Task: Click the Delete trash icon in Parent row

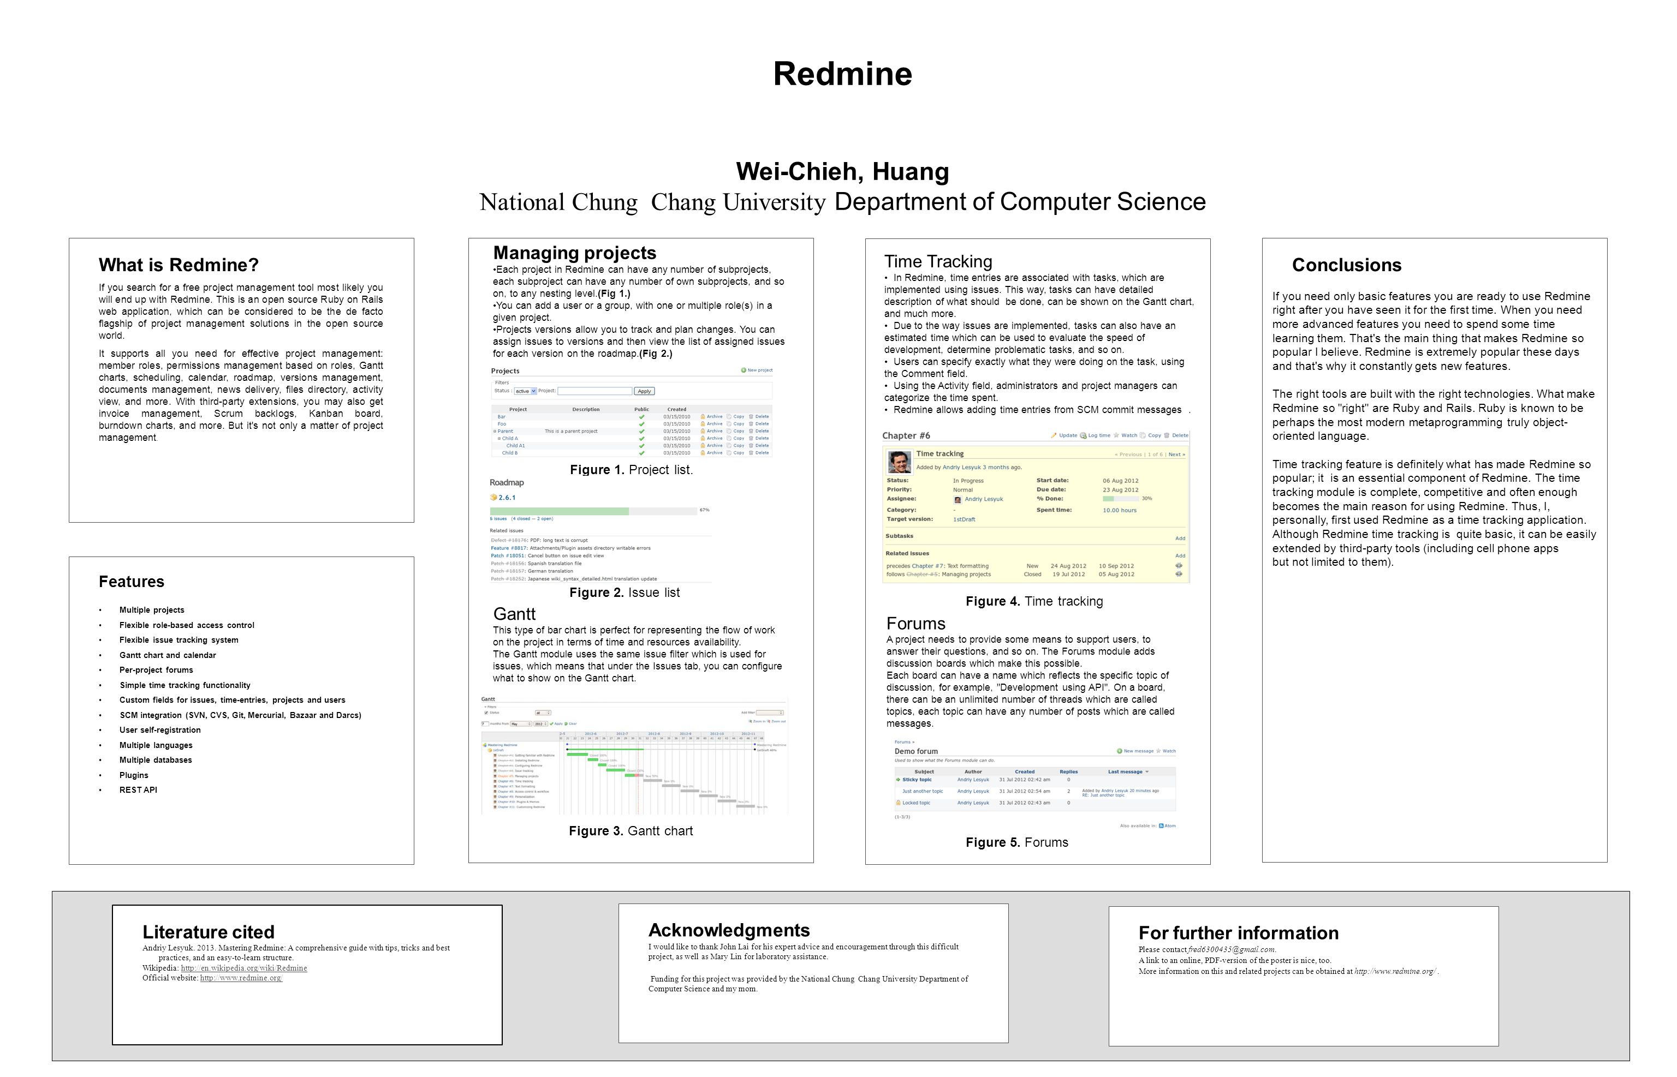Action: click(751, 431)
